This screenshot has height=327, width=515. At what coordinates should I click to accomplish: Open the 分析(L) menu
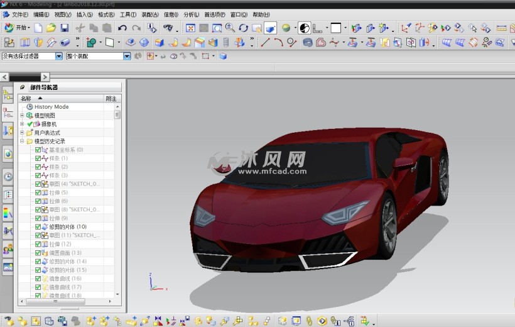(191, 14)
